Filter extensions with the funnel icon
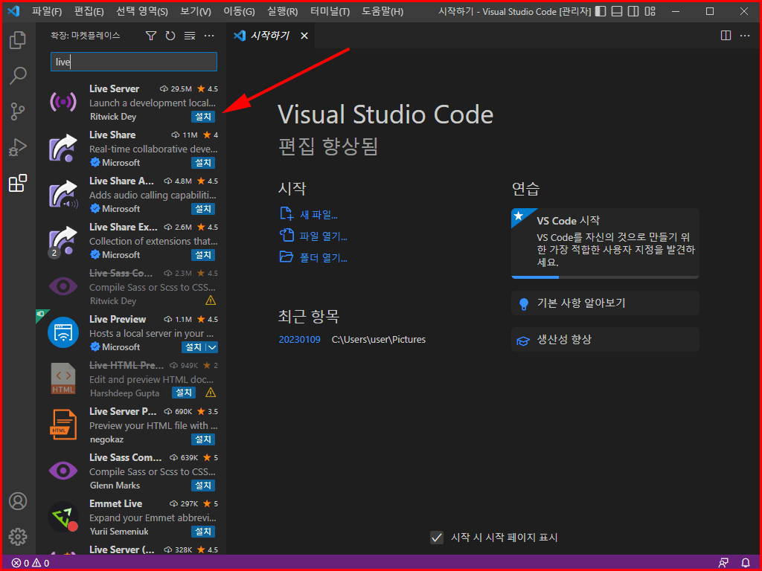Viewport: 762px width, 571px height. click(151, 36)
